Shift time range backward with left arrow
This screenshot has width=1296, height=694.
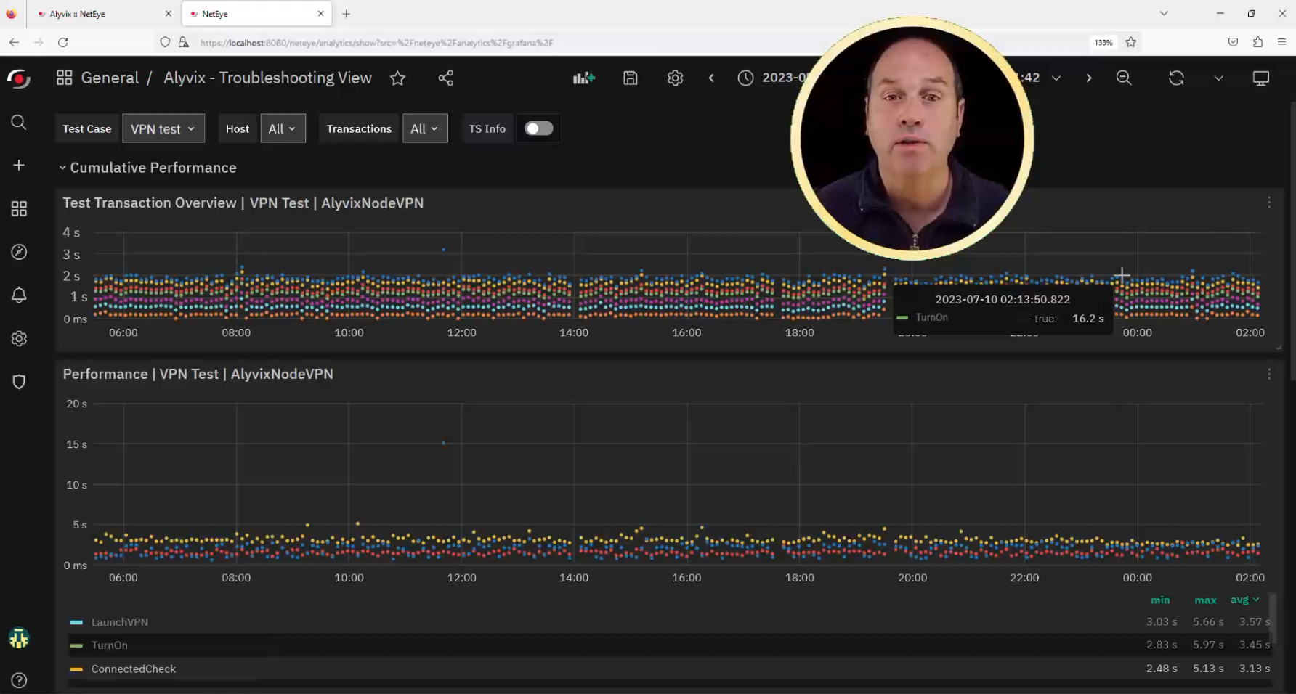[711, 78]
